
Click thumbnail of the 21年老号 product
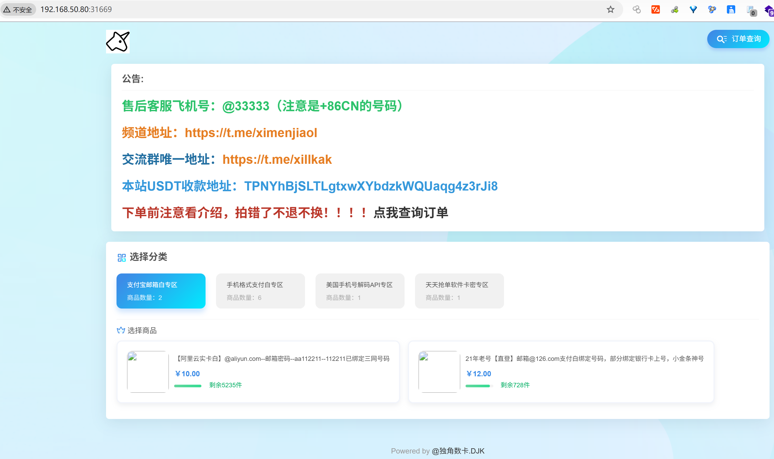click(439, 372)
